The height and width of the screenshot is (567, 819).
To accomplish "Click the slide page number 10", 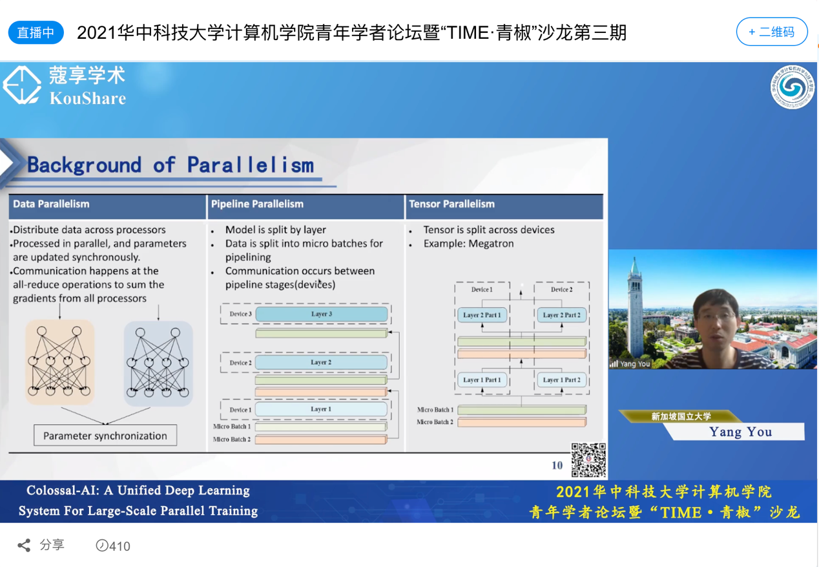I will [557, 465].
